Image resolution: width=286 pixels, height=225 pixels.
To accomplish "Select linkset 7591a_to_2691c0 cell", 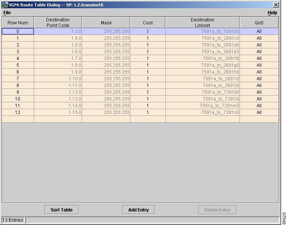I will point(202,38).
